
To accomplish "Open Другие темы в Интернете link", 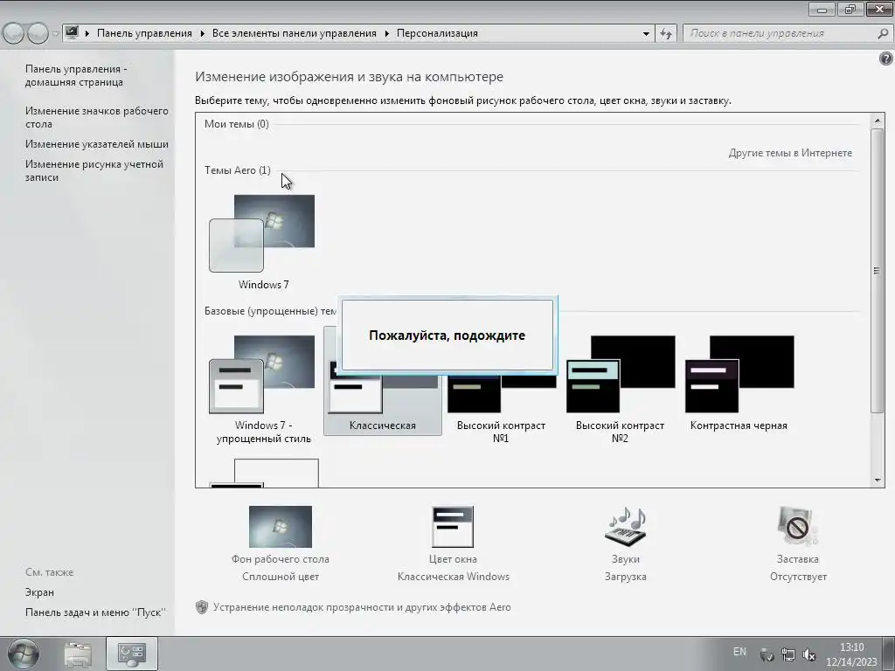I will [x=790, y=153].
